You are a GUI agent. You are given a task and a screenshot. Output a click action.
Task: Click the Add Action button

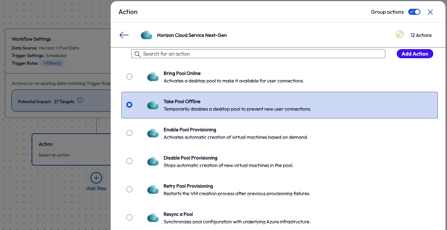tap(415, 54)
